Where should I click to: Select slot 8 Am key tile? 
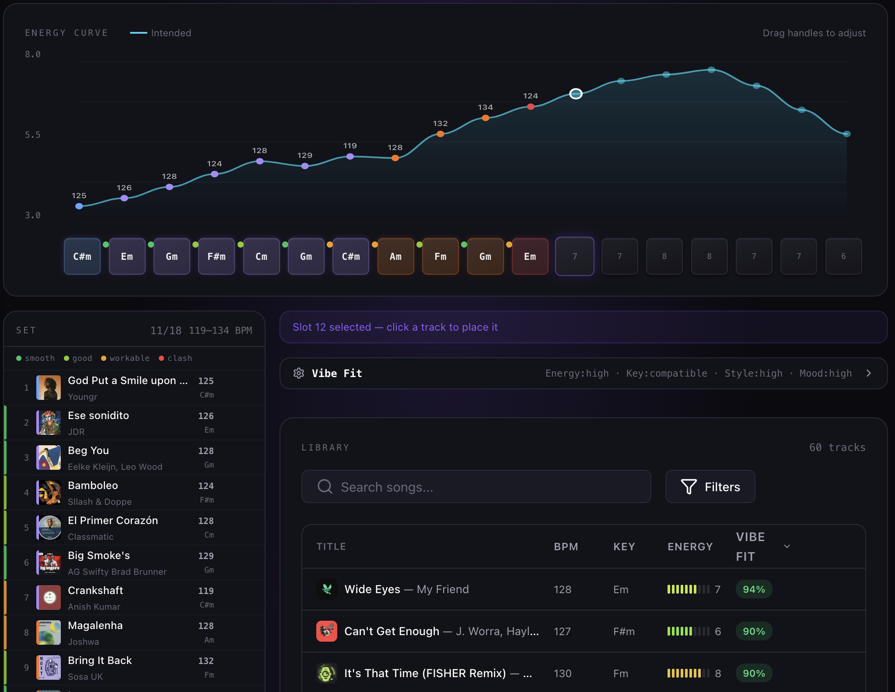click(395, 256)
